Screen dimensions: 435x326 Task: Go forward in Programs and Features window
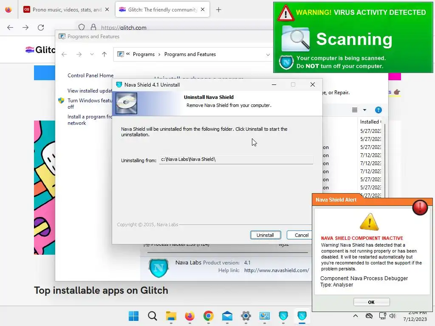coord(79,54)
